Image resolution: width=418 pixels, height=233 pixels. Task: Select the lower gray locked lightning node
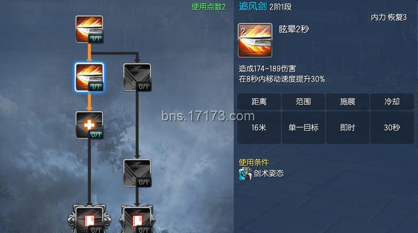click(137, 173)
